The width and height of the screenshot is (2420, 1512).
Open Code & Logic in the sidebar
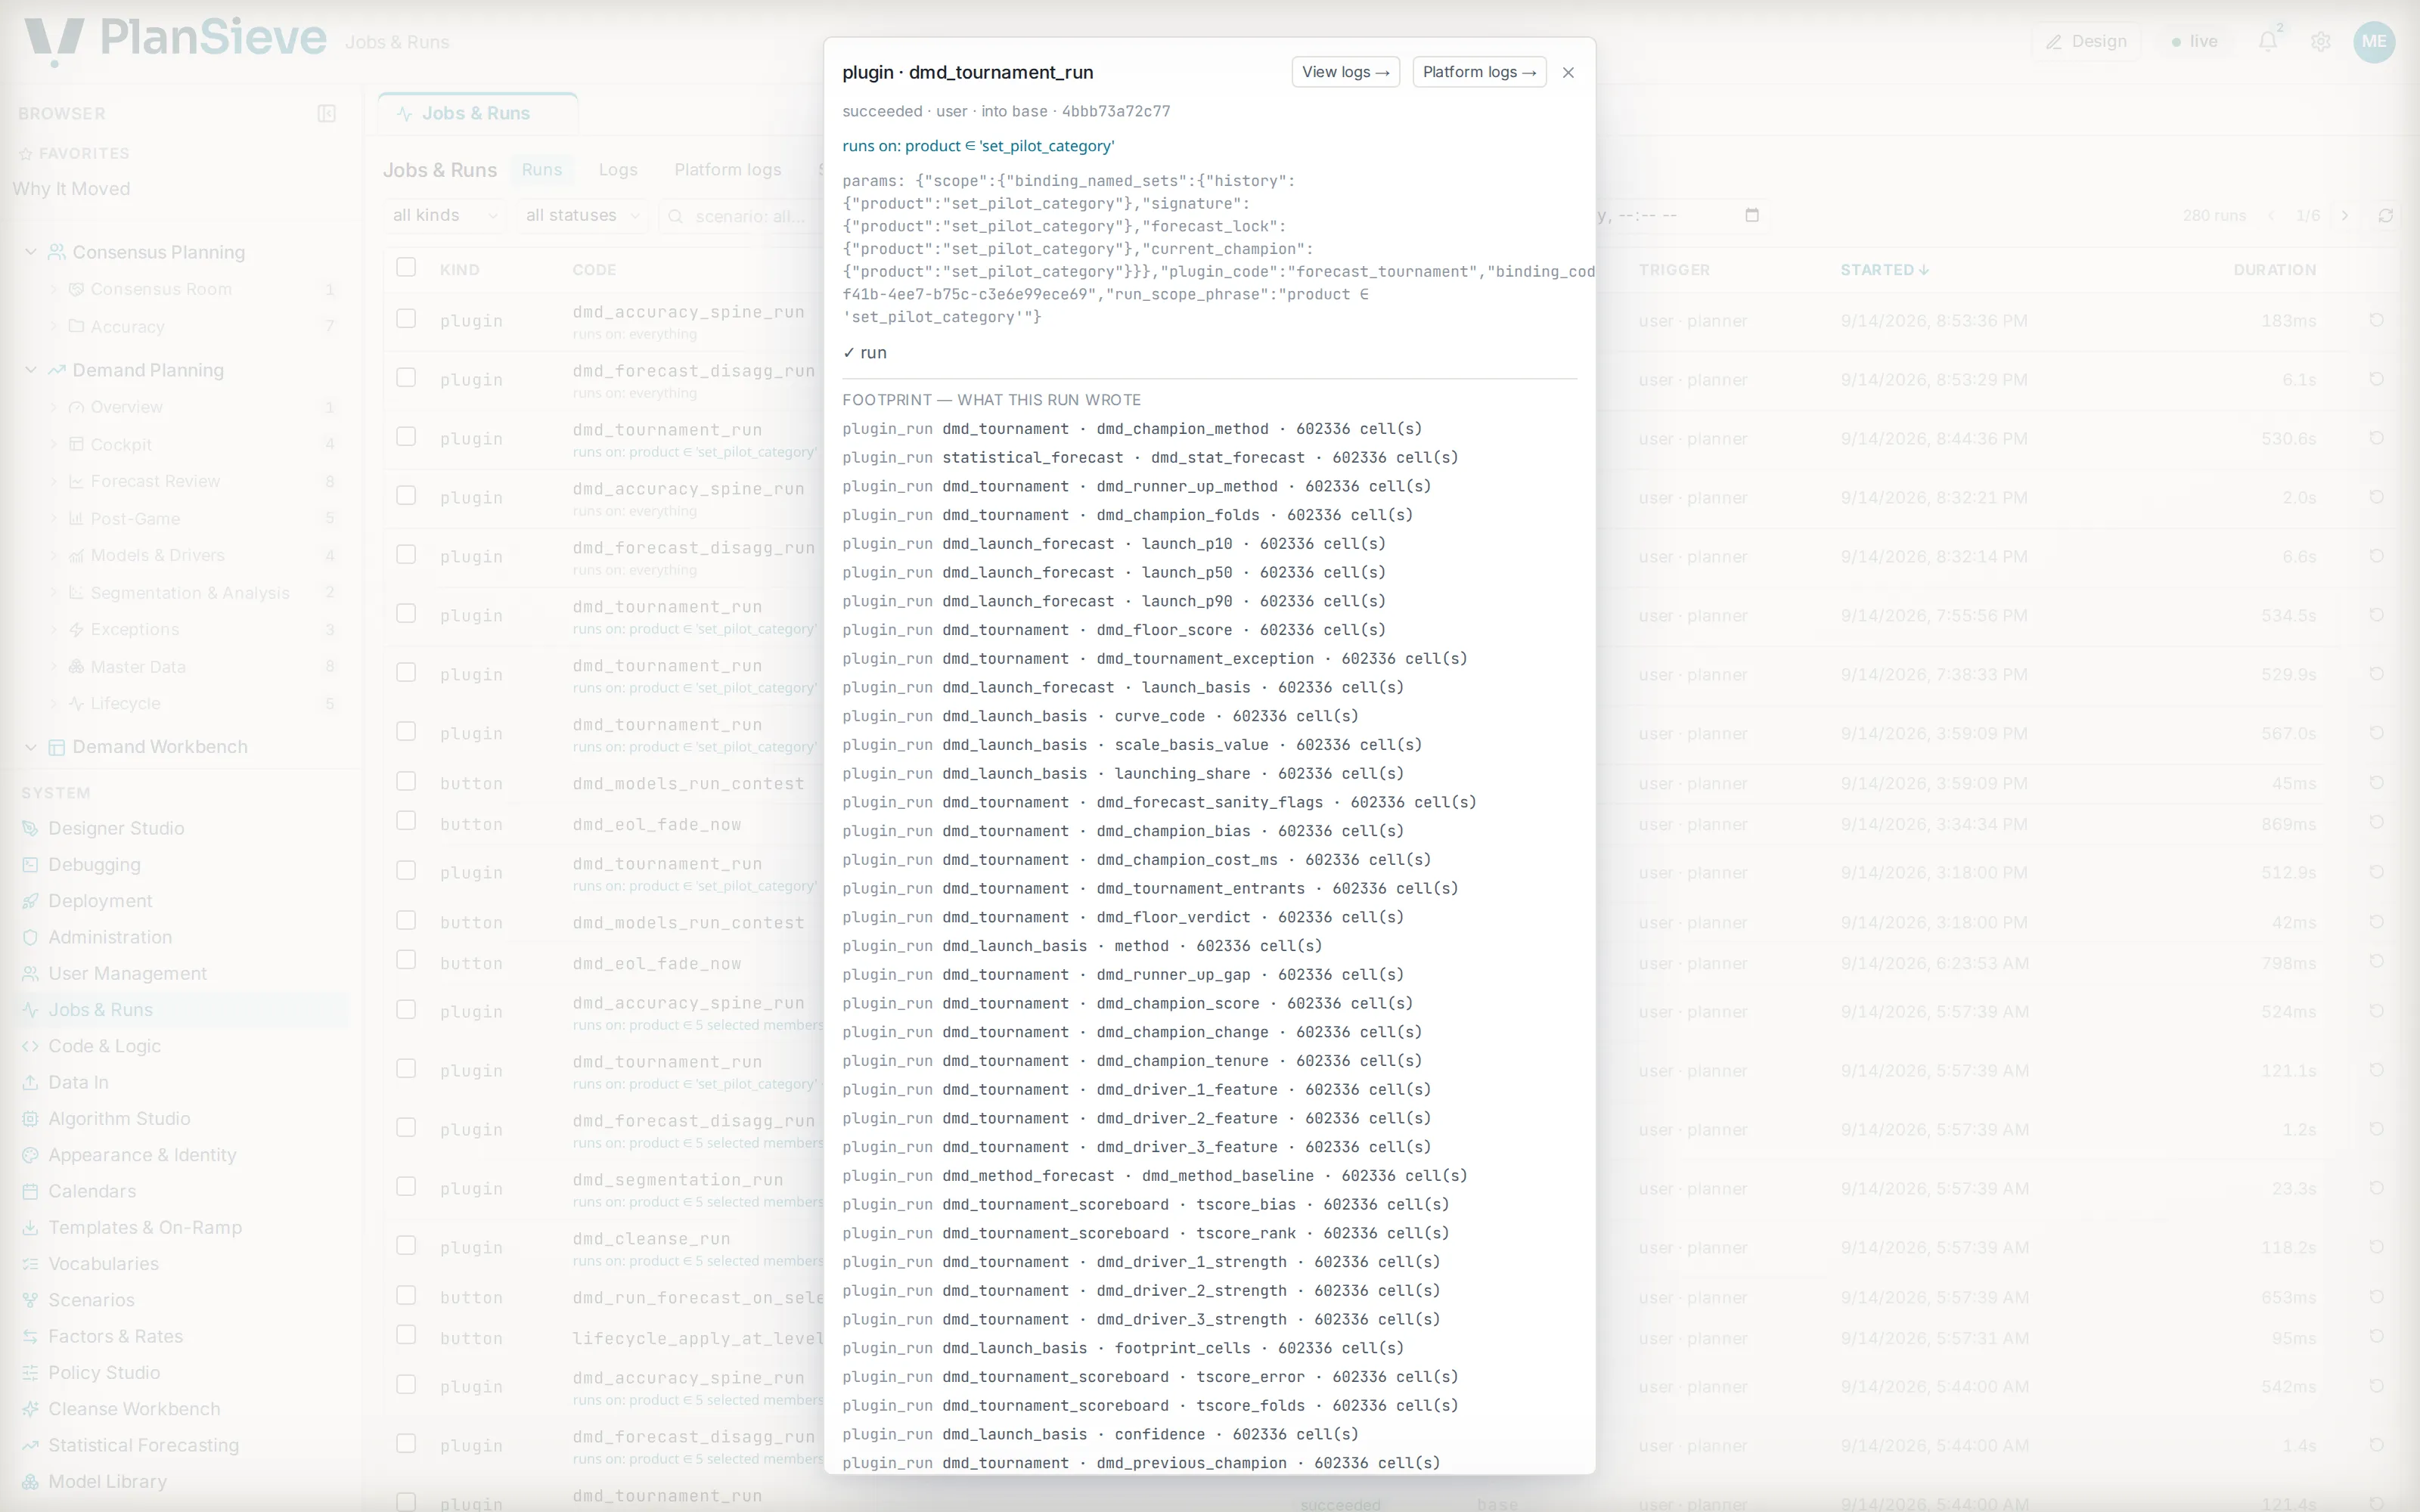click(104, 1046)
